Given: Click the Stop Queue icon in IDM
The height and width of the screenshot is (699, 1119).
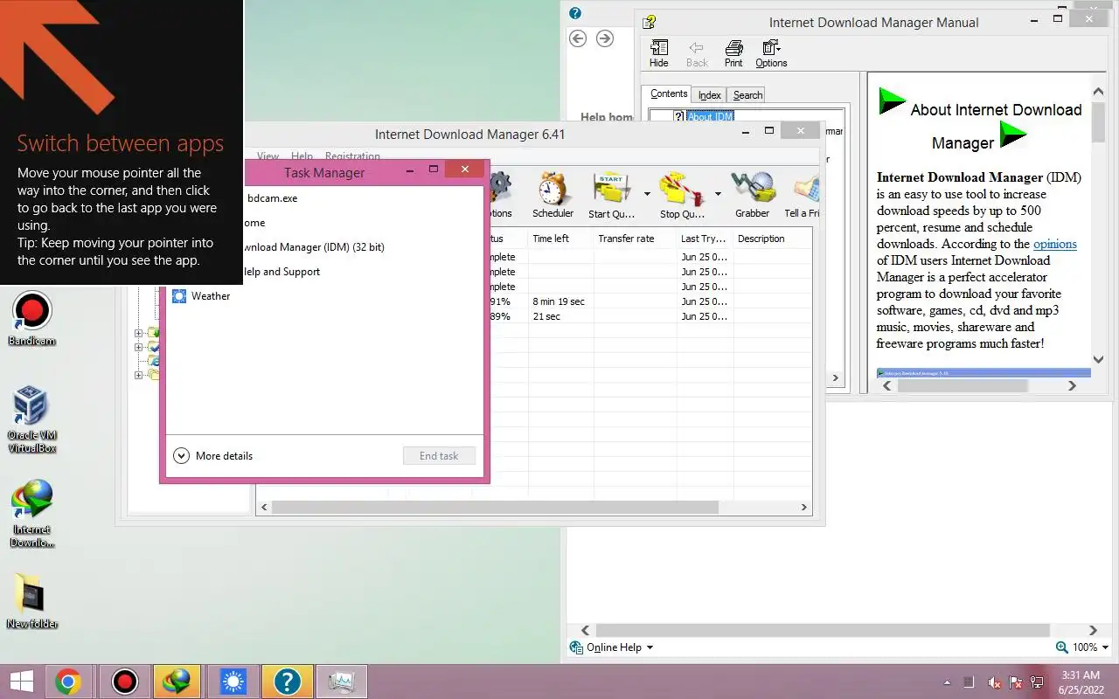Looking at the screenshot, I should point(682,196).
